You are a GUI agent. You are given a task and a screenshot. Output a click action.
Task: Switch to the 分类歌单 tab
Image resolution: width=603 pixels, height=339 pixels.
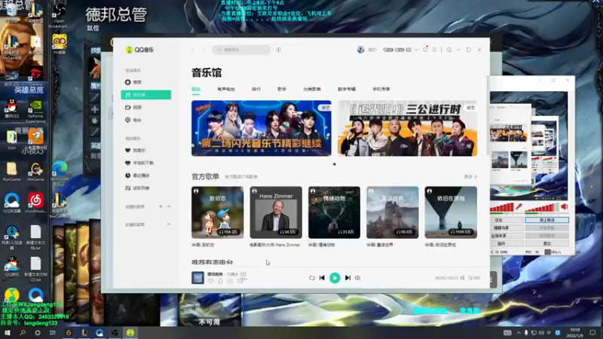click(312, 89)
